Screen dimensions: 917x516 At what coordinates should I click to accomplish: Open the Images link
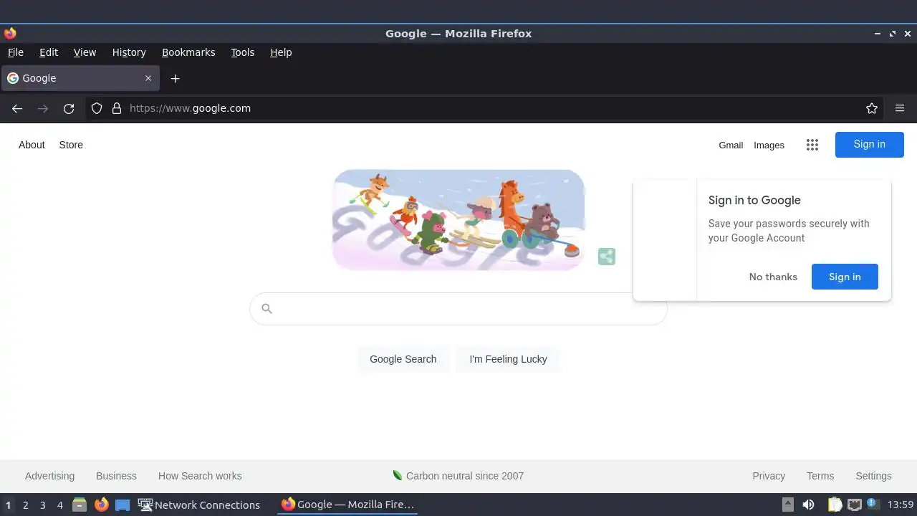769,145
